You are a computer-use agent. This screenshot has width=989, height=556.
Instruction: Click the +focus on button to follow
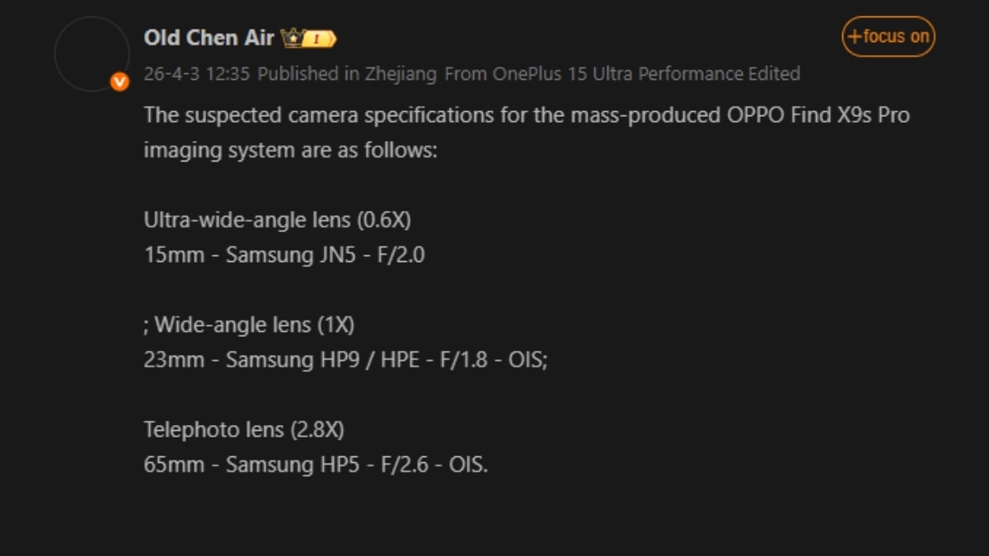pyautogui.click(x=888, y=36)
